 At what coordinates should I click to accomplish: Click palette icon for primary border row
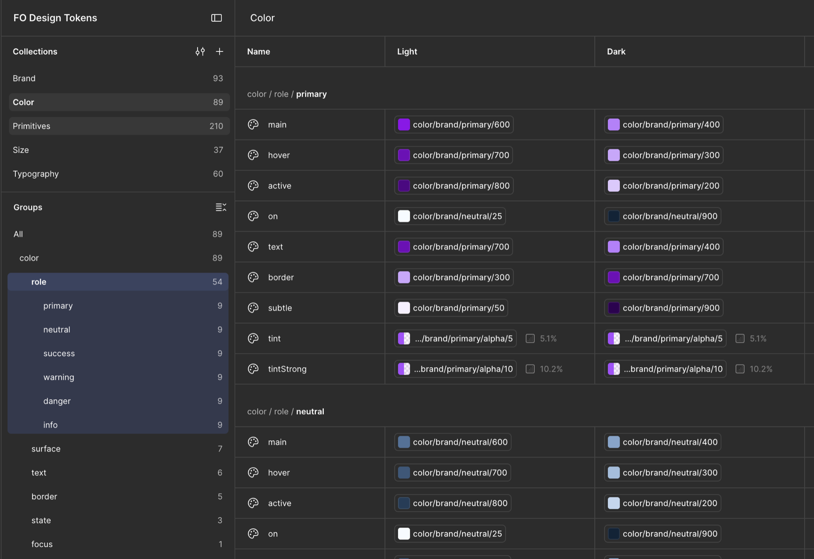pos(253,277)
